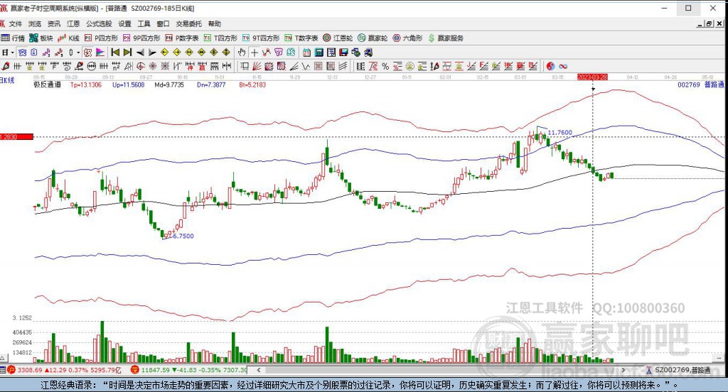
Task: Click the Up=11.5608 indicator value
Action: pos(128,85)
